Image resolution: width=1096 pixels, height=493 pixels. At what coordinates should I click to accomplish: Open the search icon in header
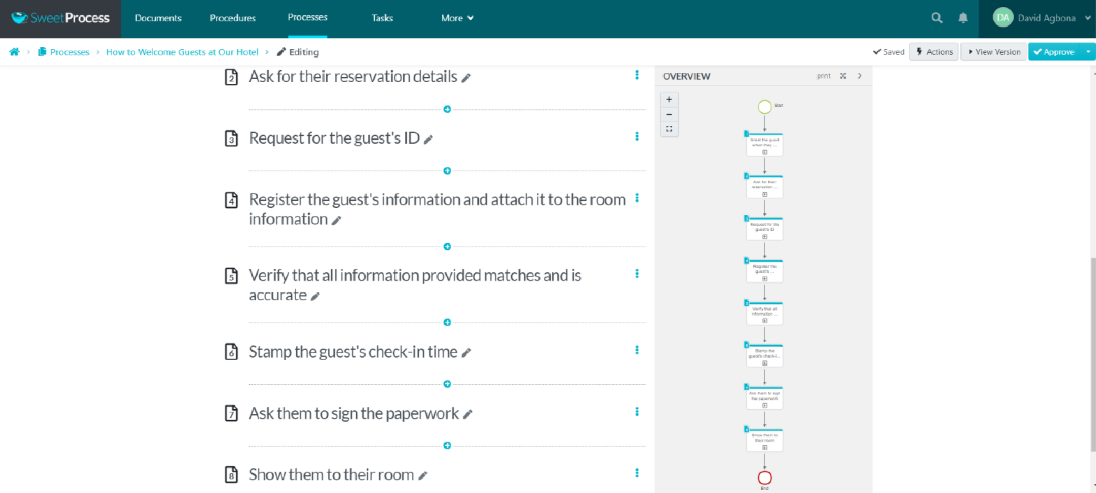pos(937,18)
